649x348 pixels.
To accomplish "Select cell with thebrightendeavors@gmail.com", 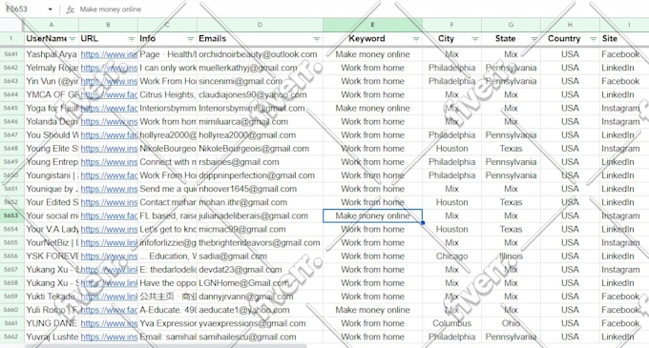I will pos(260,243).
